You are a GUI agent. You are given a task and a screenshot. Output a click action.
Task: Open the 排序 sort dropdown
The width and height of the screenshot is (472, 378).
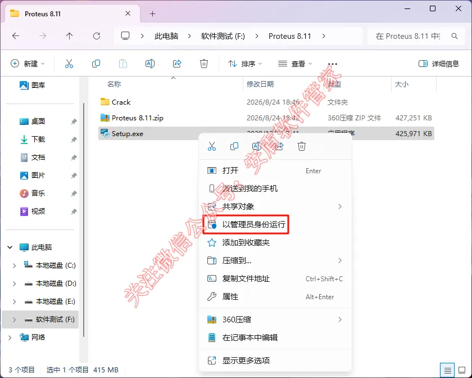pos(245,64)
